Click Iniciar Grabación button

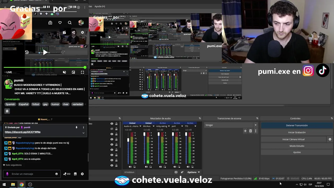(297, 132)
